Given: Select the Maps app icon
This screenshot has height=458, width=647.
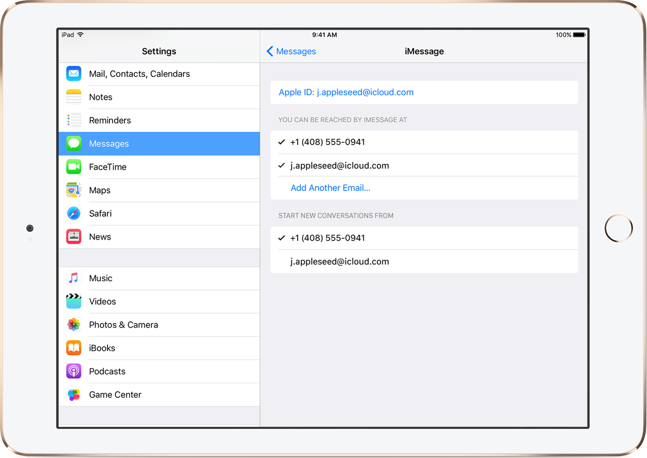Looking at the screenshot, I should click(x=73, y=190).
